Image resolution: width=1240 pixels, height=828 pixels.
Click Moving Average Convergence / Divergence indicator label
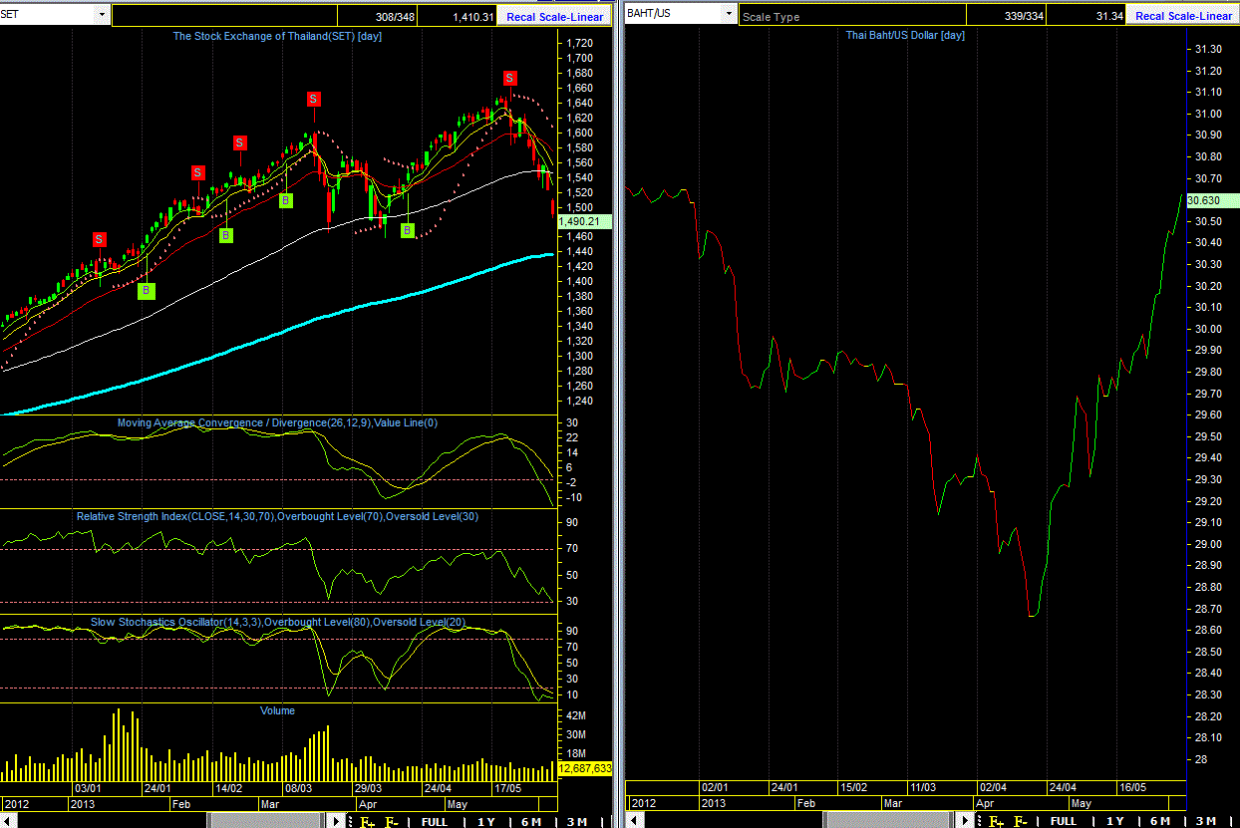(277, 422)
